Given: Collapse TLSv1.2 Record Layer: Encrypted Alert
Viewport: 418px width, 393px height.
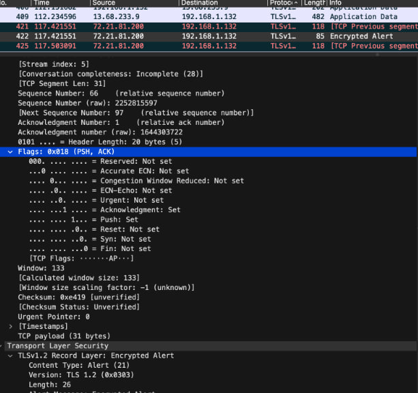Looking at the screenshot, I should point(10,355).
